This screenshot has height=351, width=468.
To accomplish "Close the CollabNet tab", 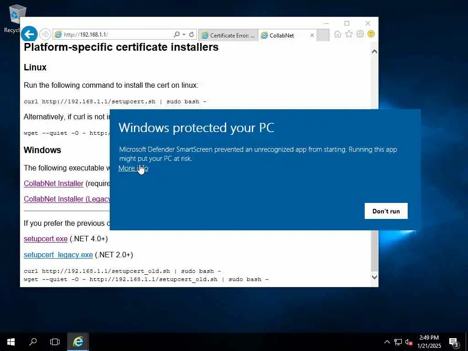I will [x=312, y=35].
